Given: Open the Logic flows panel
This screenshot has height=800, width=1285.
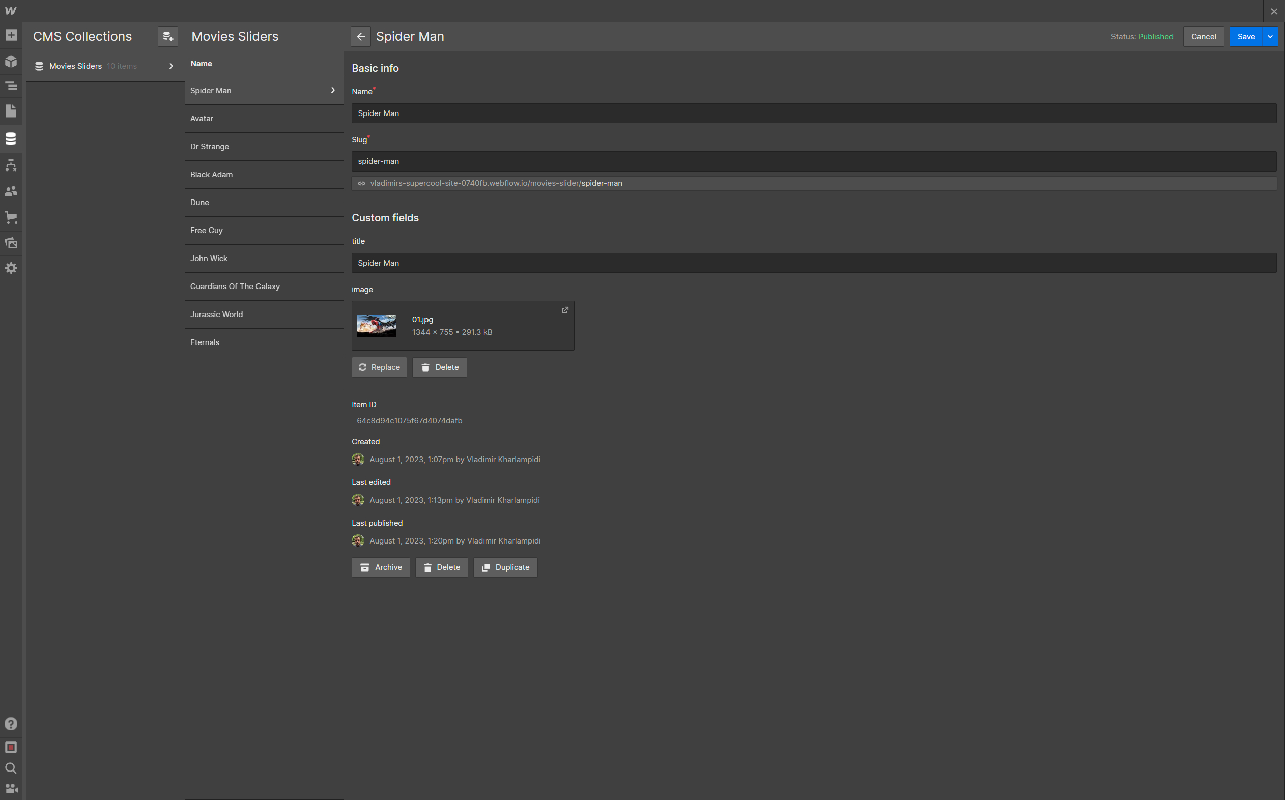Looking at the screenshot, I should (11, 165).
